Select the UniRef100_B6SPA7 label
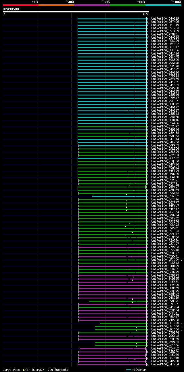184x372 pixels. click(x=165, y=203)
